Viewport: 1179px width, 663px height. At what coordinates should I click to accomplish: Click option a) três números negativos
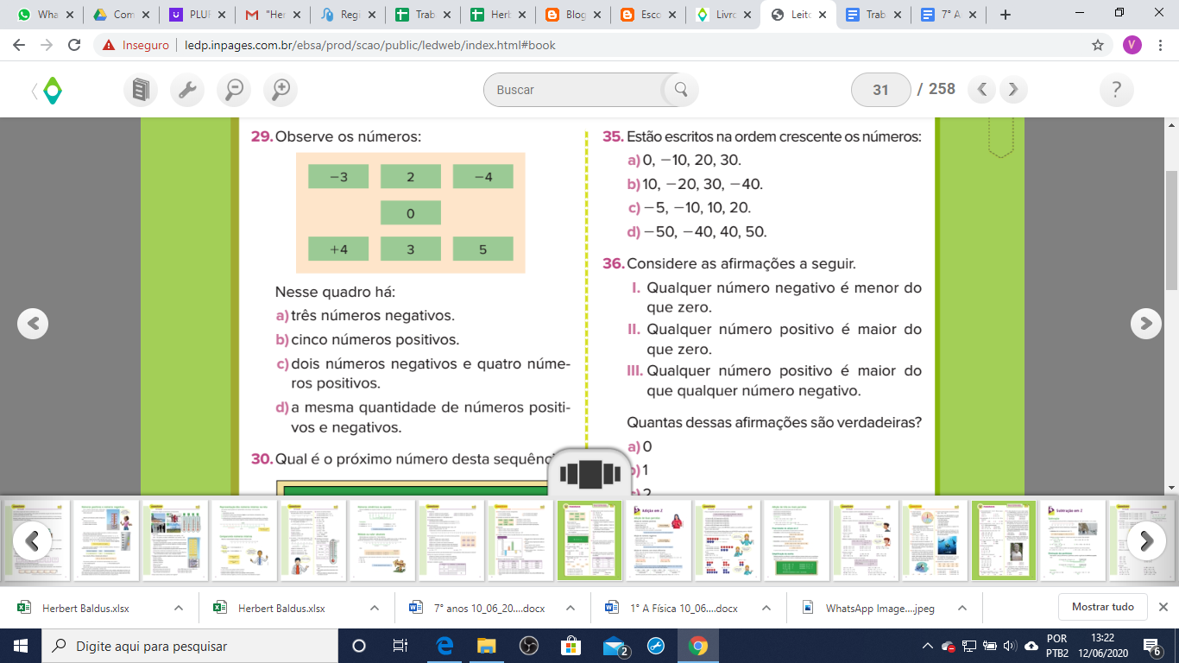point(365,315)
